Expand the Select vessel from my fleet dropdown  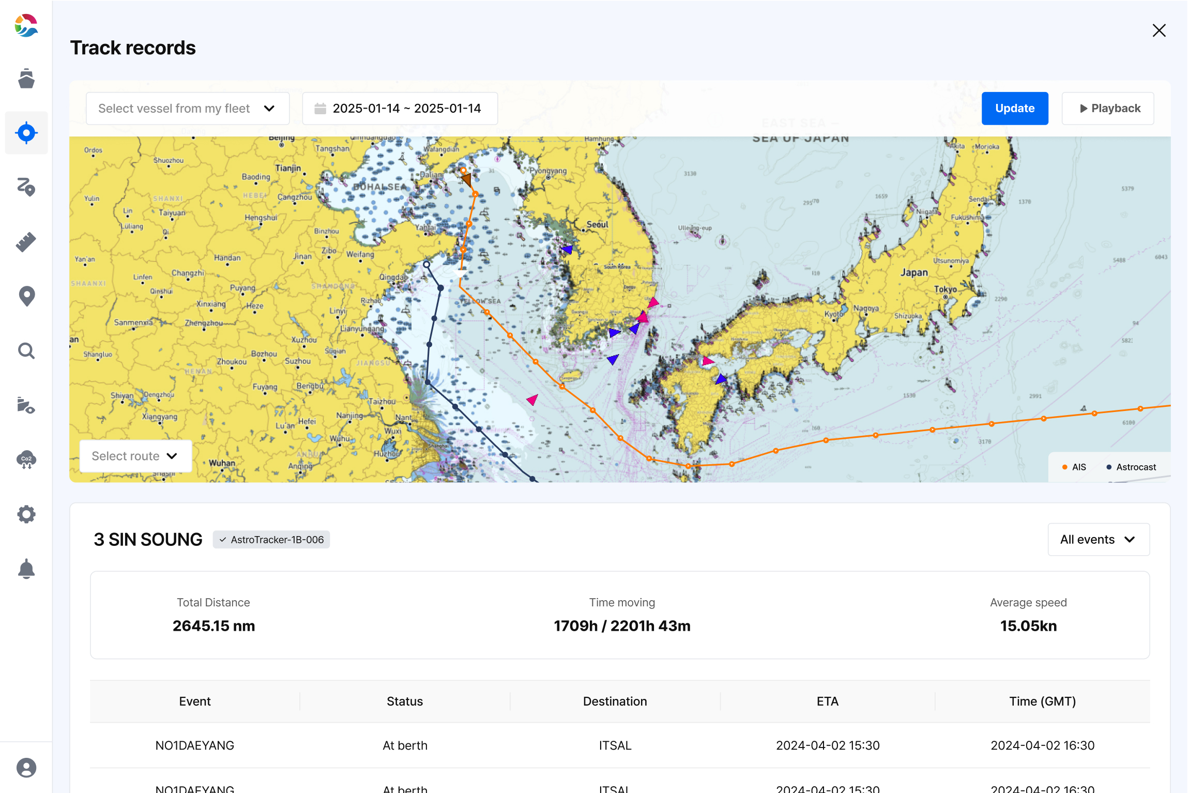coord(187,109)
